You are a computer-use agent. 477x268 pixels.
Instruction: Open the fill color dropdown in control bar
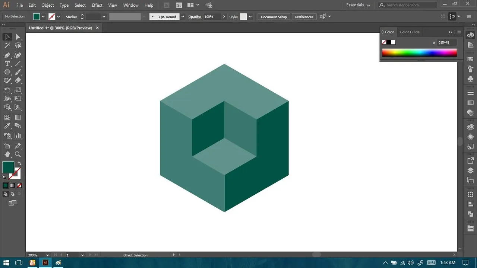(43, 17)
